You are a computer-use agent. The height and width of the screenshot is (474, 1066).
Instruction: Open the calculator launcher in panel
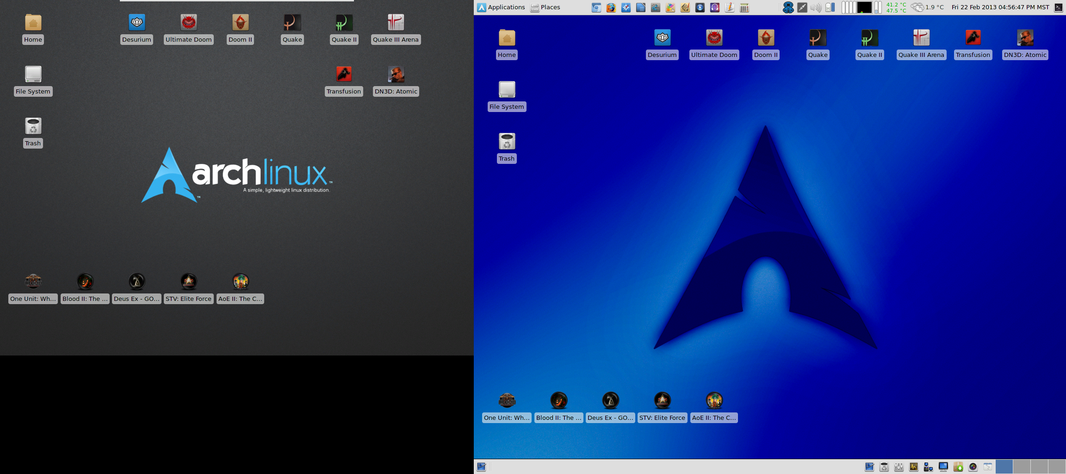(x=744, y=7)
